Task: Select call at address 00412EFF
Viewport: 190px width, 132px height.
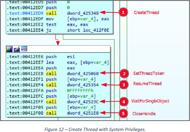Action: 51,102
